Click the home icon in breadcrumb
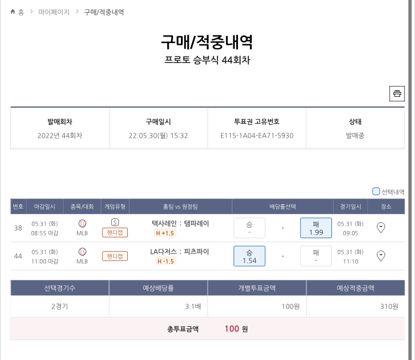This screenshot has height=360, width=415. pyautogui.click(x=12, y=12)
